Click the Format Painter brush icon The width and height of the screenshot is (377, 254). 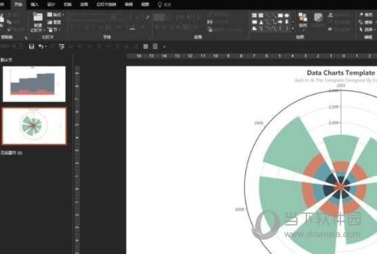9,29
